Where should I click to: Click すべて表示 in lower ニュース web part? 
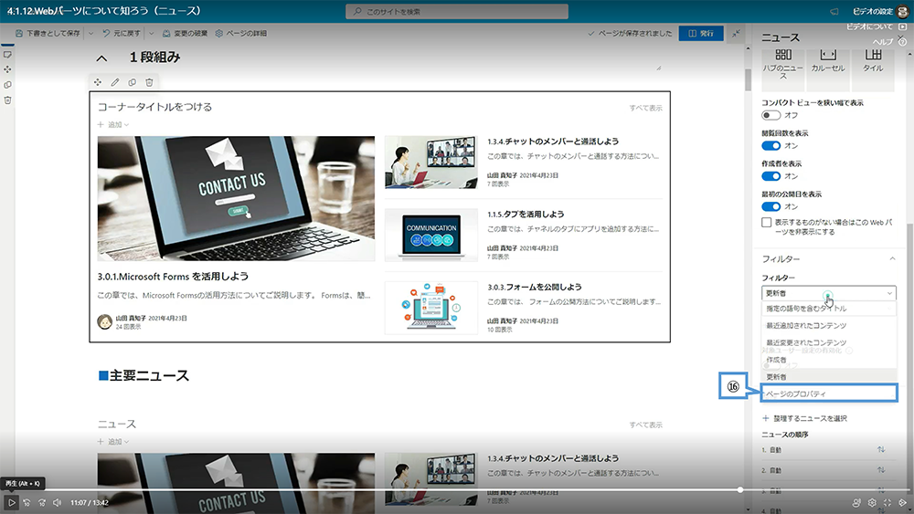click(x=645, y=425)
